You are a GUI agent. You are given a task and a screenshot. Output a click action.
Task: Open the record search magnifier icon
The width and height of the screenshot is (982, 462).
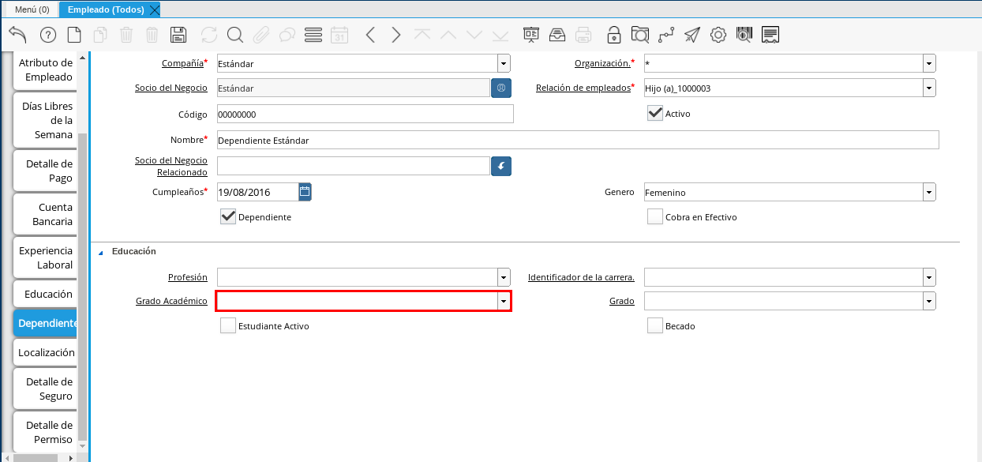click(x=234, y=35)
